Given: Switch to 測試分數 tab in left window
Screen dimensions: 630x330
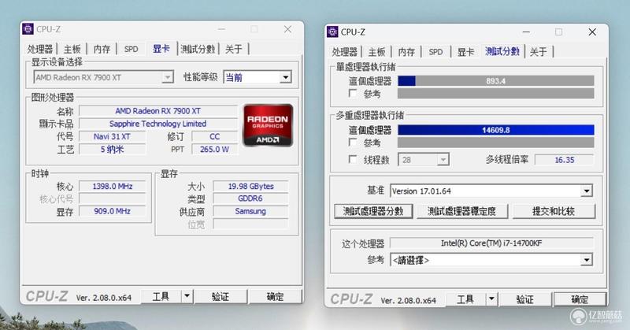Looking at the screenshot, I should point(198,49).
